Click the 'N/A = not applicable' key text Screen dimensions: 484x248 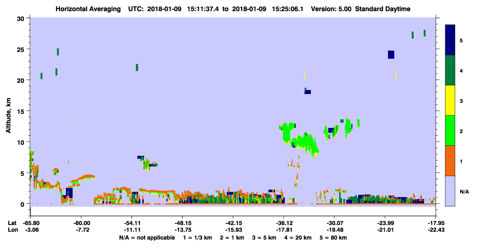(x=147, y=238)
